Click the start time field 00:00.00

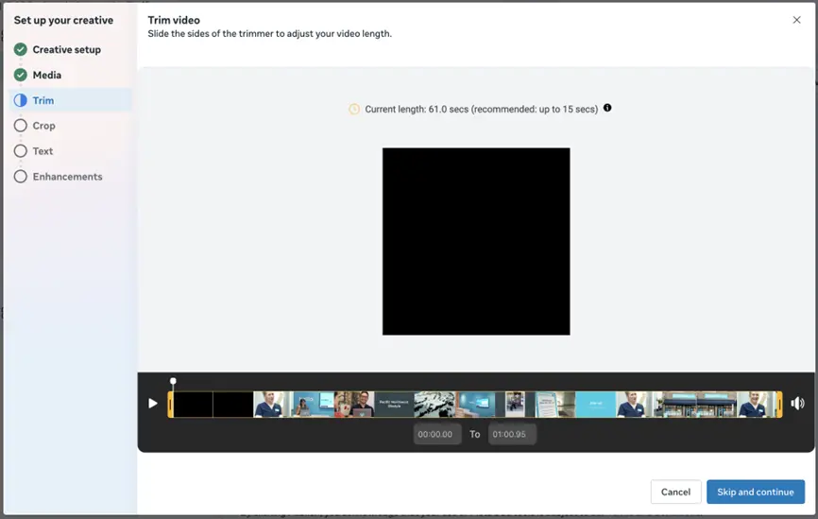(437, 434)
